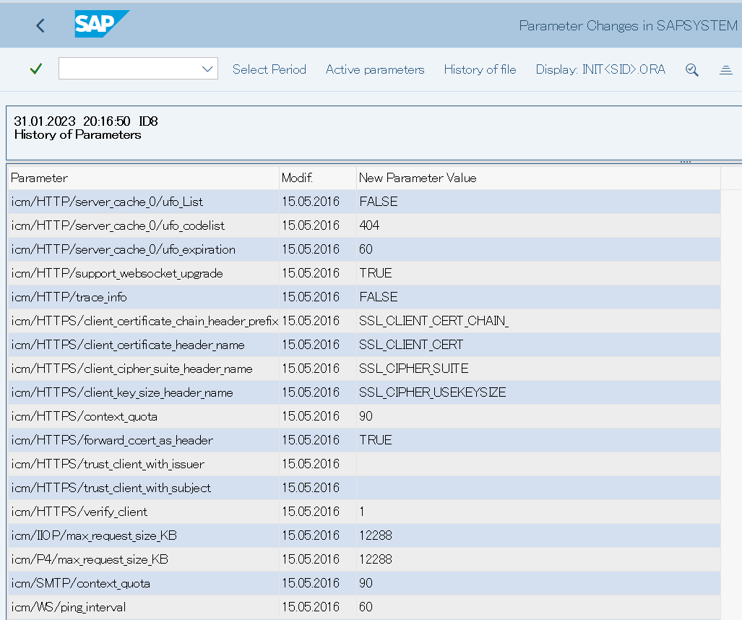
Task: Confirm with the green checkmark icon
Action: (x=35, y=69)
